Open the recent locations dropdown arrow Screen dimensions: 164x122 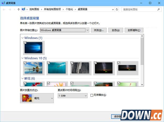pyautogui.click(x=14, y=10)
